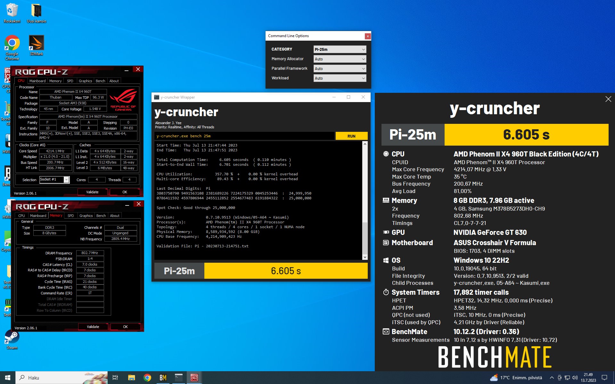Open the Roskakori recycle bin icon

[x=12, y=13]
